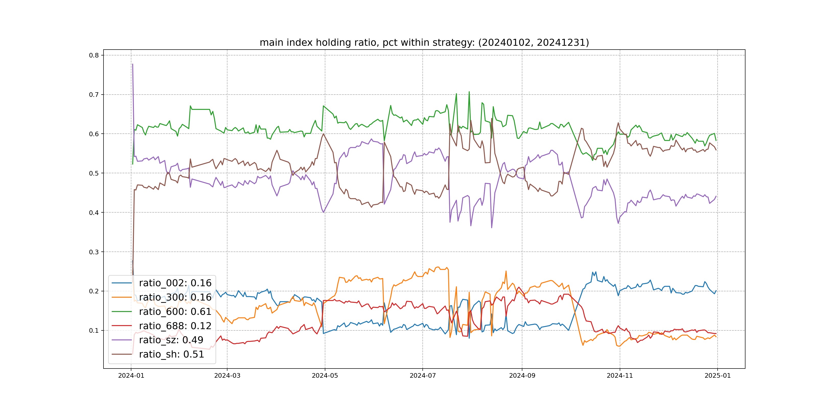Viewport: 828px width, 414px height.
Task: Click the 0.1 y-axis tick label
Action: [94, 330]
